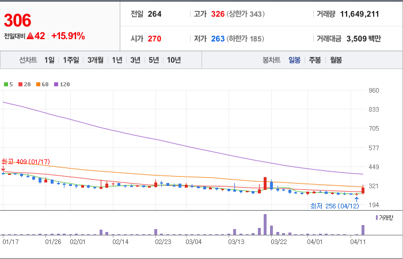
Task: Click the tallest volume bar before 03/22
Action: click(x=265, y=224)
